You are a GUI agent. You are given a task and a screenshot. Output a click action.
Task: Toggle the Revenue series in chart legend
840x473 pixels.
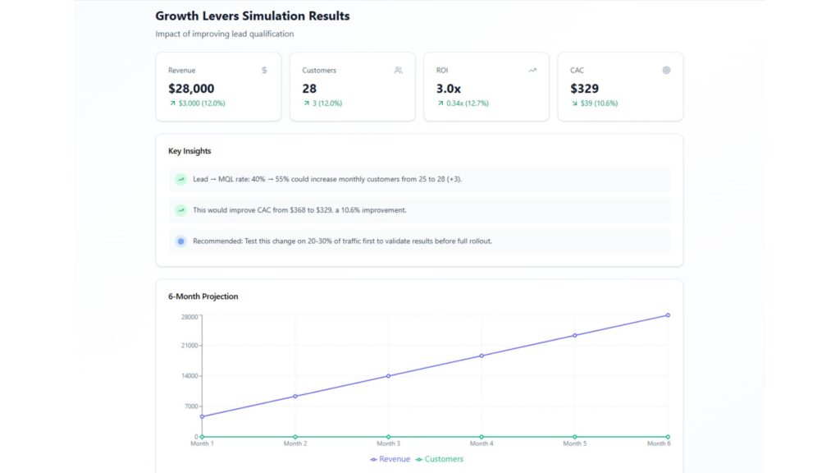(x=390, y=459)
